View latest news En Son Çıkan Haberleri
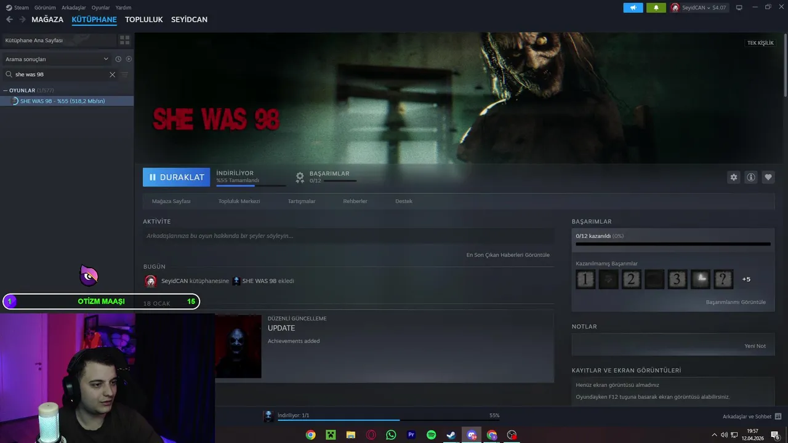This screenshot has height=443, width=788. click(x=508, y=255)
